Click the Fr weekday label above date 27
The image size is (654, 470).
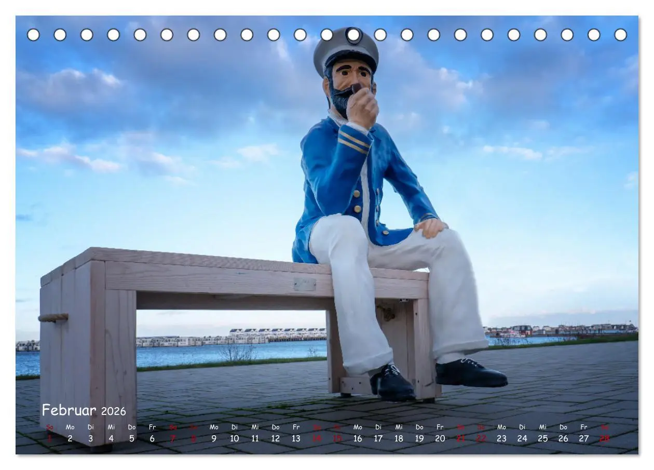tap(584, 427)
